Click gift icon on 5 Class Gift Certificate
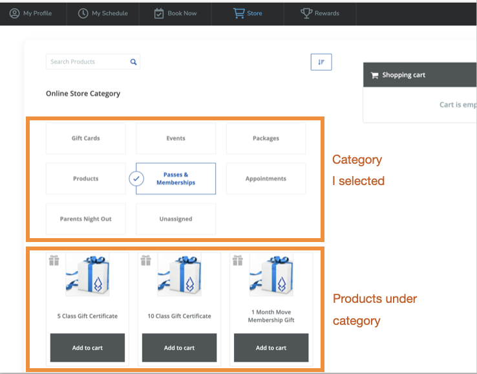 pos(54,259)
